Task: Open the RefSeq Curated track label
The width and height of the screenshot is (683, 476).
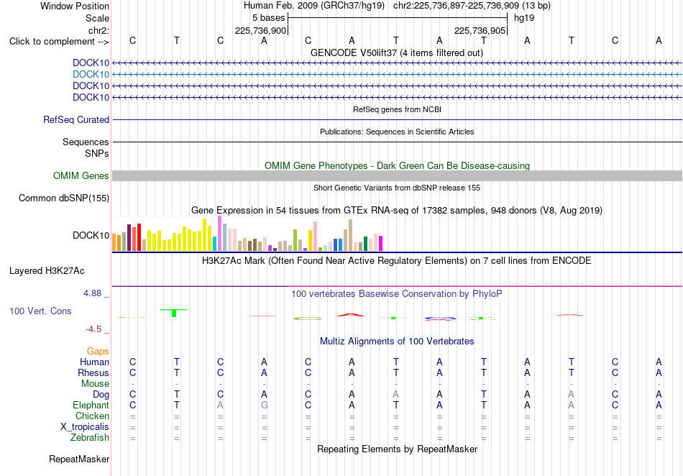Action: tap(76, 120)
